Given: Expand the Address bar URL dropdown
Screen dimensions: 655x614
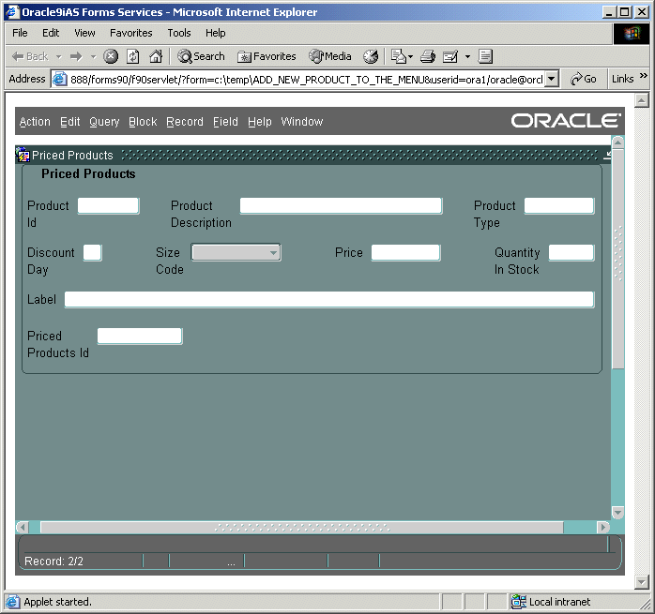Looking at the screenshot, I should 551,80.
